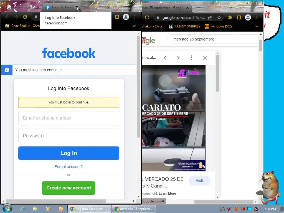Open tab search dropdown in Google window
The width and height of the screenshot is (284, 213).
(x=230, y=8)
